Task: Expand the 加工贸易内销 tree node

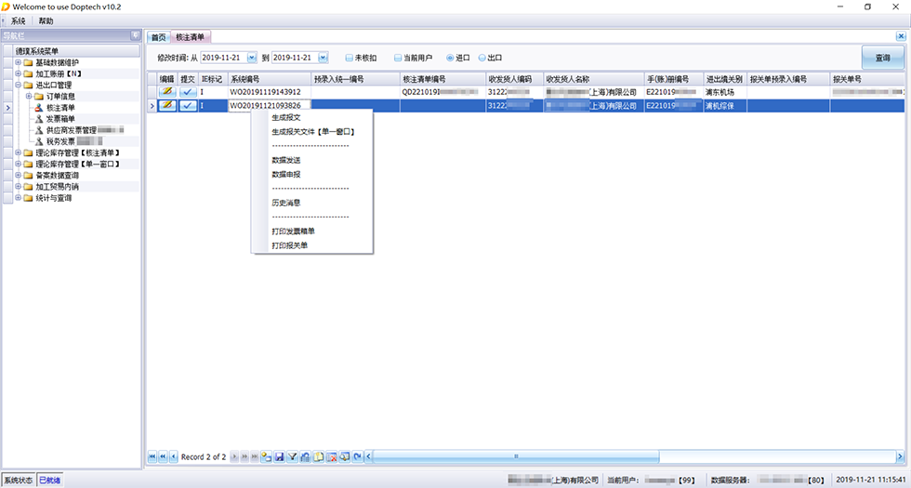Action: click(x=18, y=187)
